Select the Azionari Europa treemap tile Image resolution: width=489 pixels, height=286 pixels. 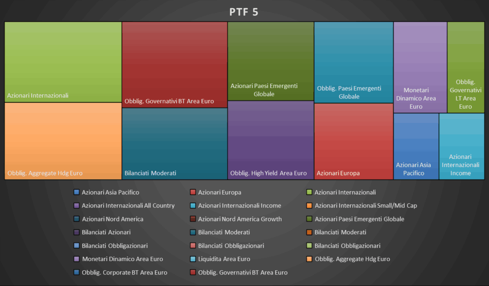coord(353,142)
